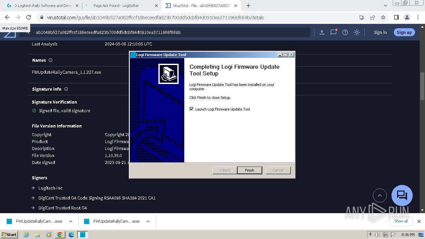Click the scroll-to-top arrow button

pyautogui.click(x=380, y=196)
